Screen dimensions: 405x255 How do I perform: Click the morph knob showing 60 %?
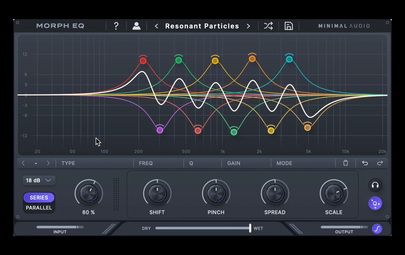click(x=89, y=193)
